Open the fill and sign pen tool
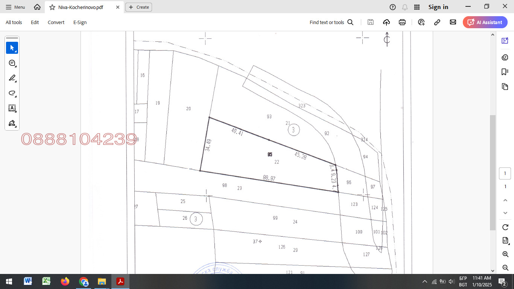The width and height of the screenshot is (514, 289). click(12, 123)
